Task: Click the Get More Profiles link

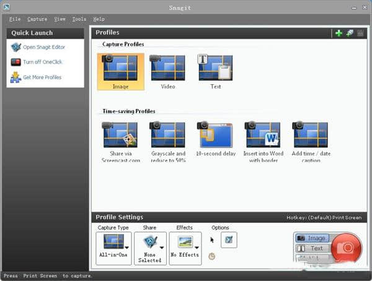Action: [42, 77]
